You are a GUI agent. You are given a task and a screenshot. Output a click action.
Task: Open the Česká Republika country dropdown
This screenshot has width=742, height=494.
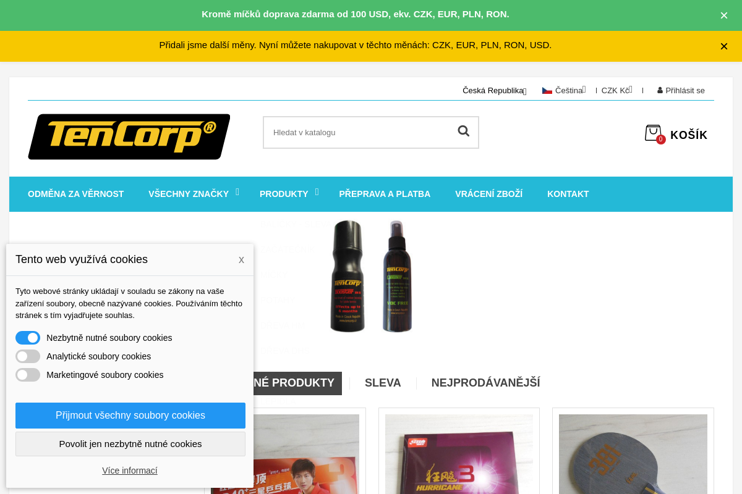coord(495,91)
